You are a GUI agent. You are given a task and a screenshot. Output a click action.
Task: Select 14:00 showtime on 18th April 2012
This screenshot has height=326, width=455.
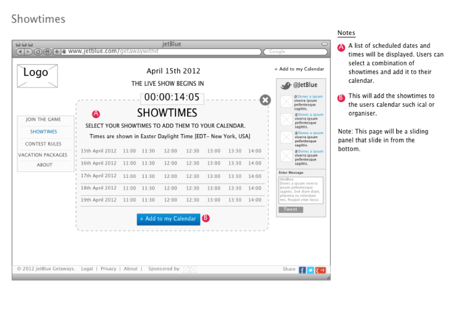click(x=255, y=188)
